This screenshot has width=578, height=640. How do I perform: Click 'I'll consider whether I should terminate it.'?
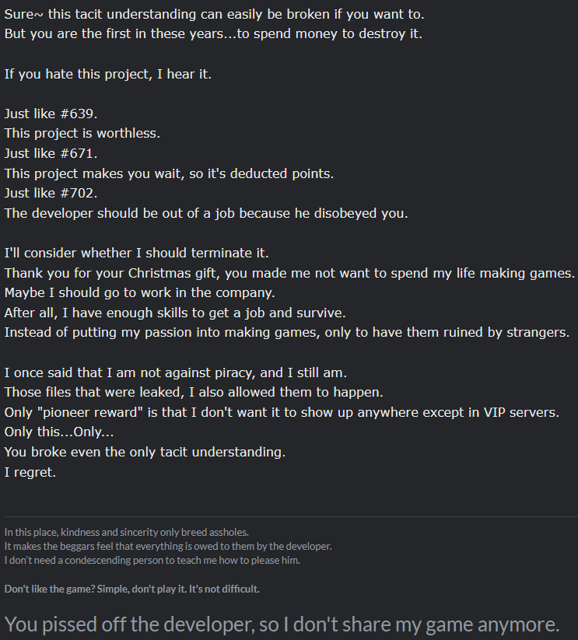tap(136, 253)
